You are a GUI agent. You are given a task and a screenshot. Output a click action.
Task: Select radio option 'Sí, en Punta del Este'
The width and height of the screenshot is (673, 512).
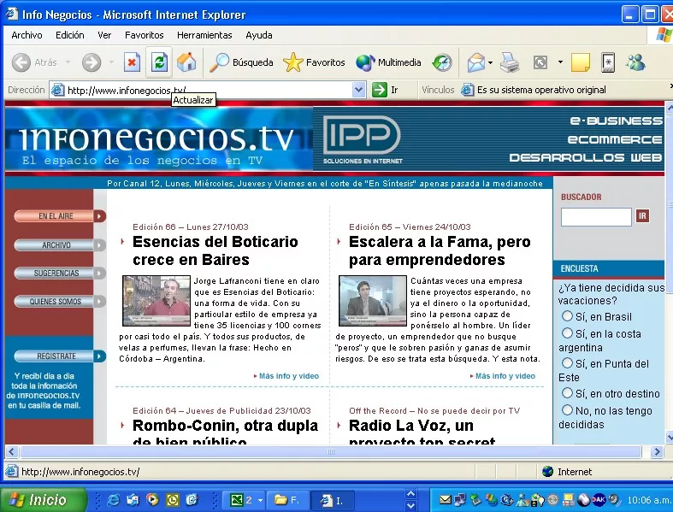(567, 363)
